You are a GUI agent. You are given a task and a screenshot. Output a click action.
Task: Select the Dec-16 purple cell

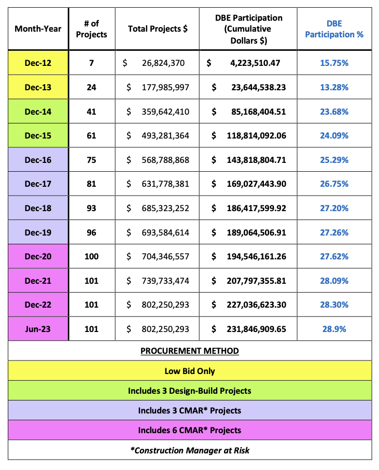pos(38,160)
